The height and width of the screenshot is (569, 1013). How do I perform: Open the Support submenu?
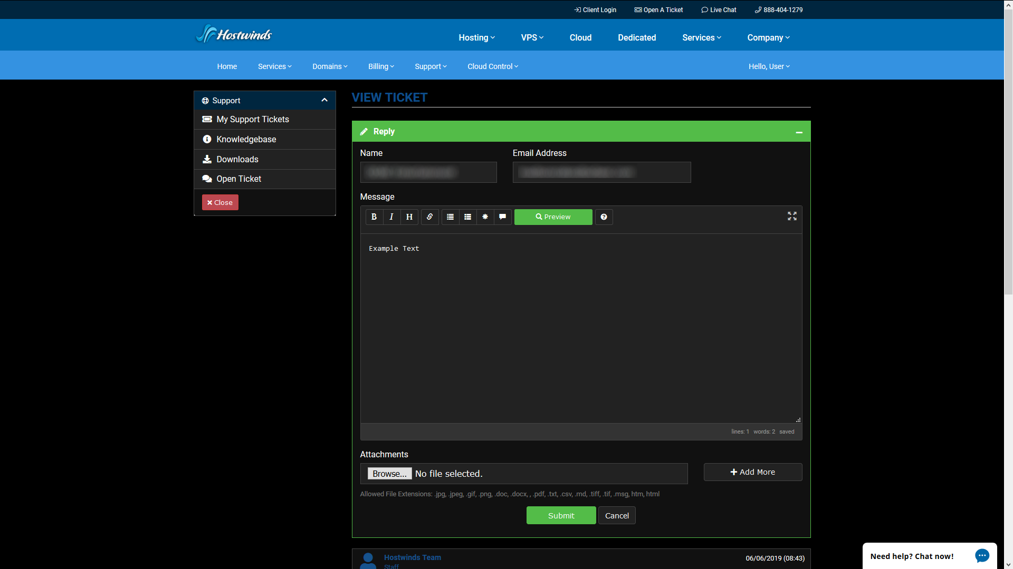(x=431, y=66)
